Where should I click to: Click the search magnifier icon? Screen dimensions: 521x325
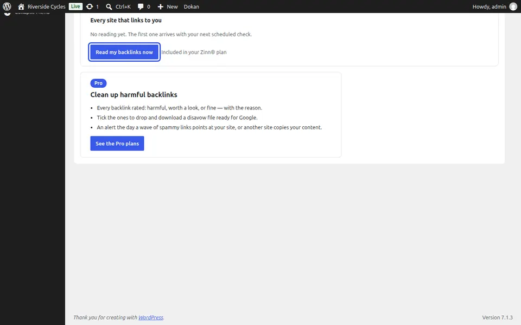(x=109, y=6)
